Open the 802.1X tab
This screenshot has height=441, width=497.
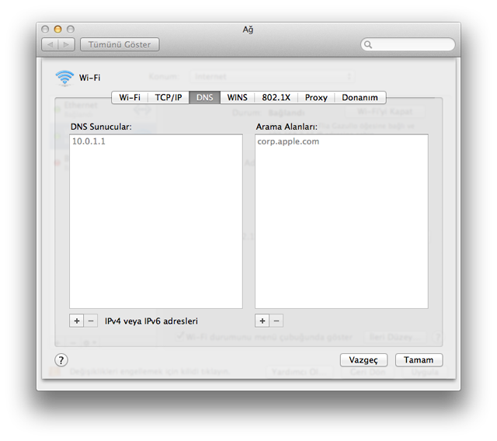[x=276, y=98]
